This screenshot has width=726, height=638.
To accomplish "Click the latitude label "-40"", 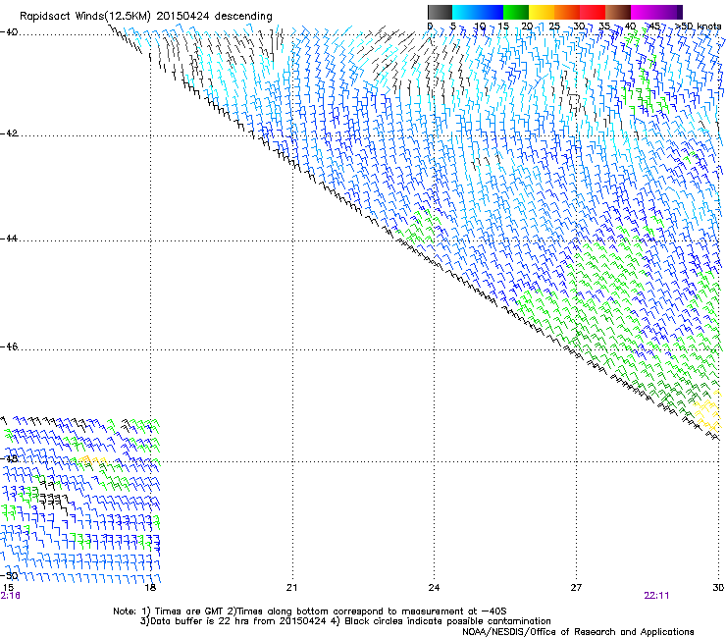I will pyautogui.click(x=9, y=32).
